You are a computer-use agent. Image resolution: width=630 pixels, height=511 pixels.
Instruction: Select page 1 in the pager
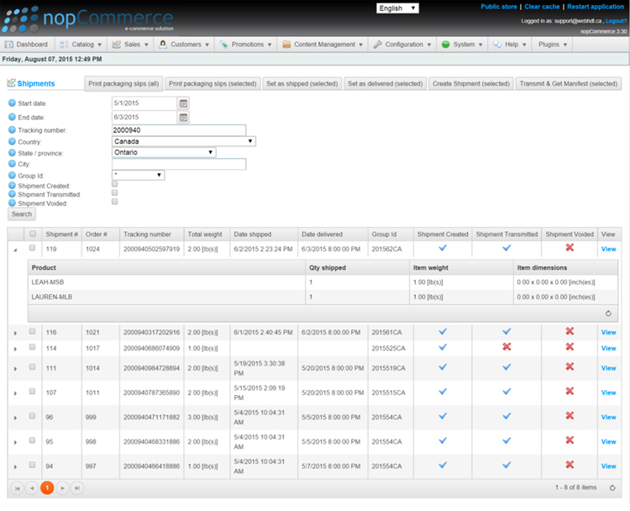(47, 487)
